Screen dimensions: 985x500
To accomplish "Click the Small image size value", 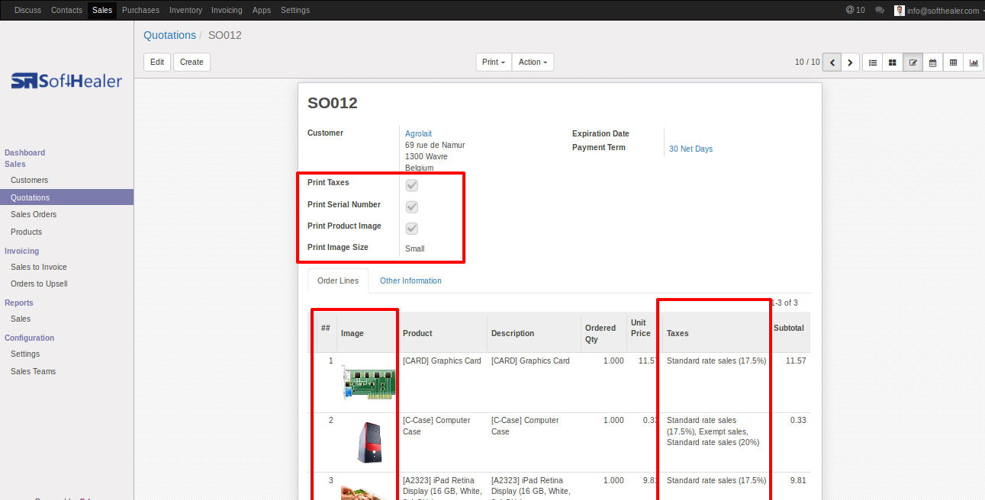I will (x=415, y=248).
